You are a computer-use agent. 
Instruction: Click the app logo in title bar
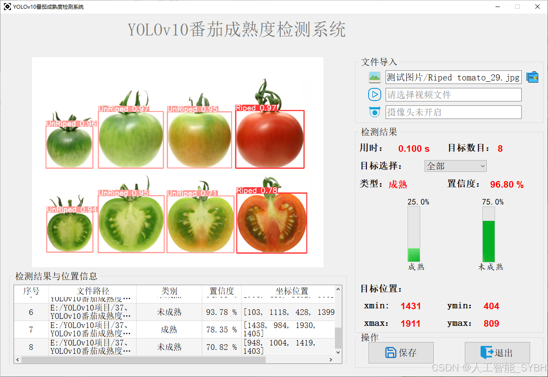click(x=7, y=7)
